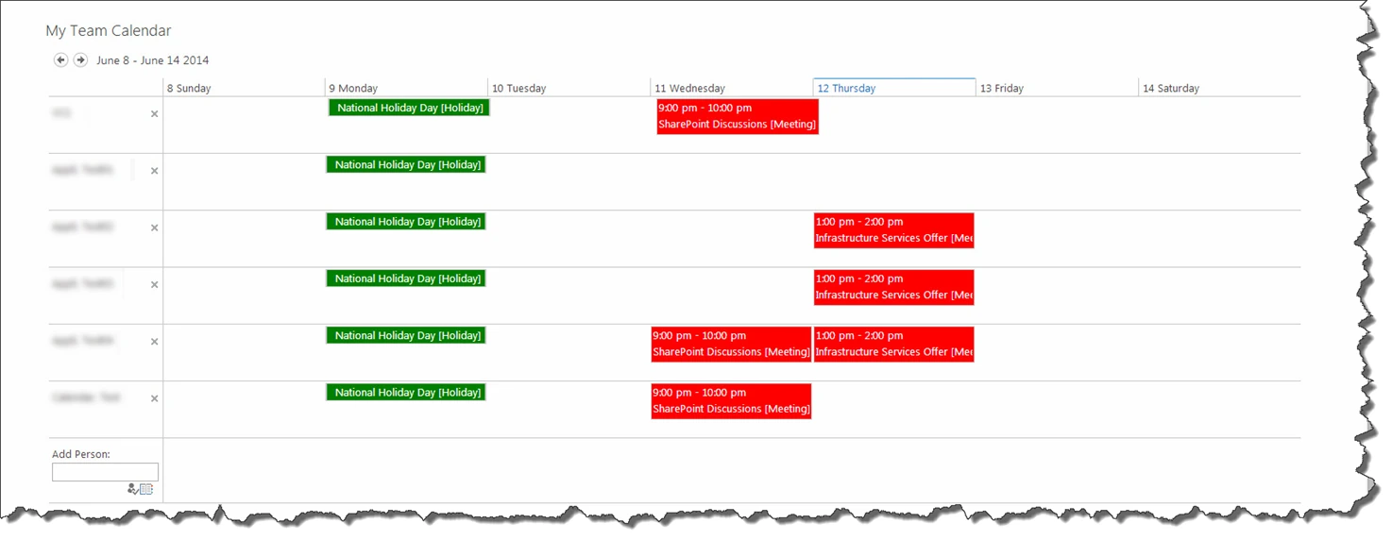This screenshot has height=540, width=1392.
Task: Remove the bottom person row with X
Action: pos(155,398)
